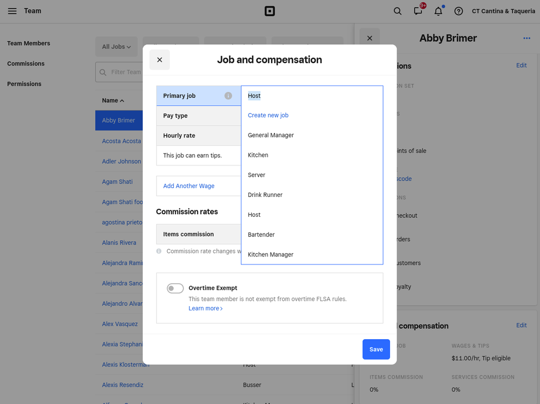
Task: Open the All Jobs filter dropdown
Action: pos(116,47)
